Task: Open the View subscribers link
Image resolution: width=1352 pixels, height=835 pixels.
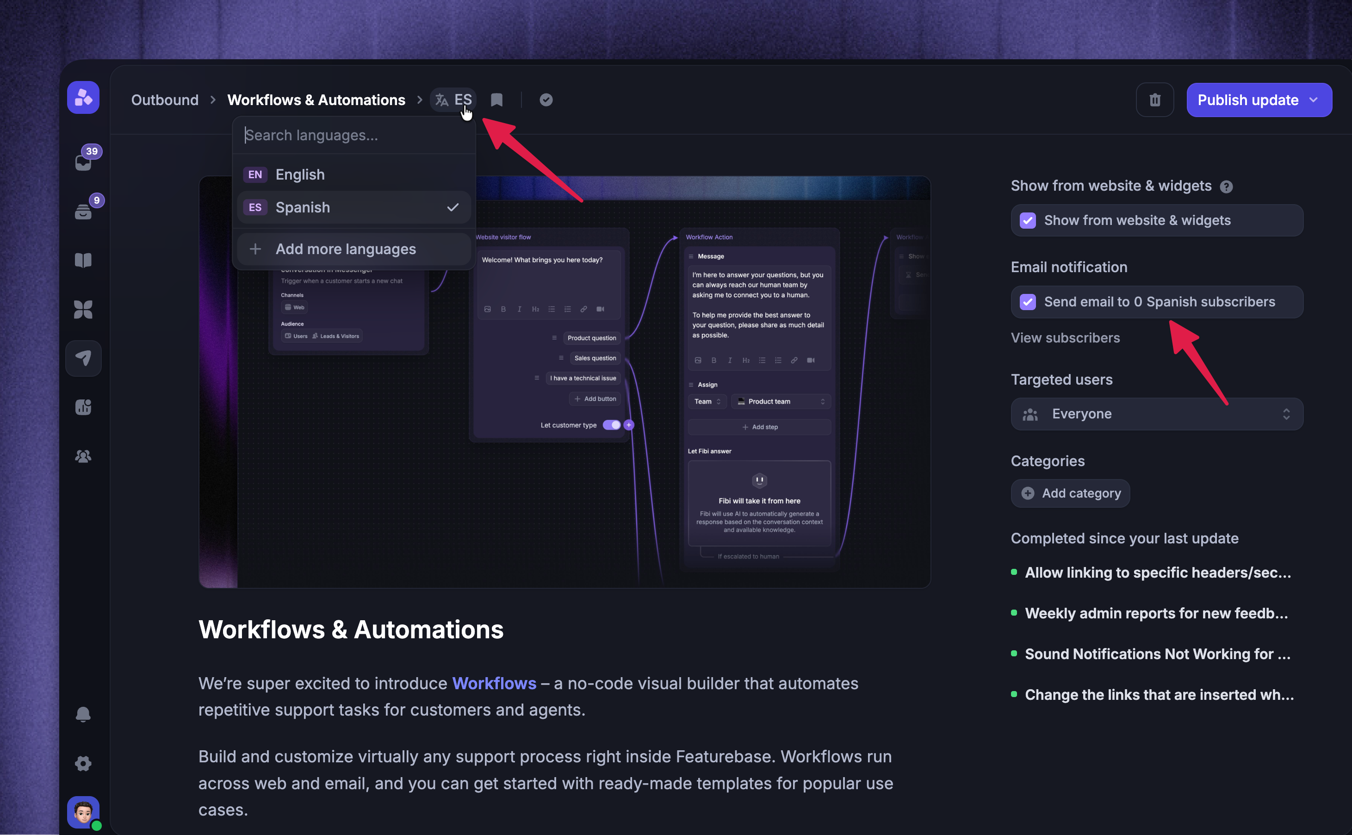Action: click(1066, 338)
